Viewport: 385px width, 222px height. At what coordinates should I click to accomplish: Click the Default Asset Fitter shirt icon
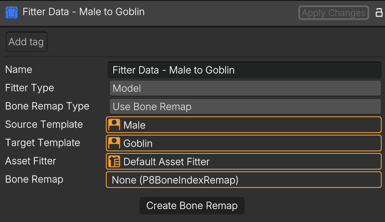tap(114, 161)
